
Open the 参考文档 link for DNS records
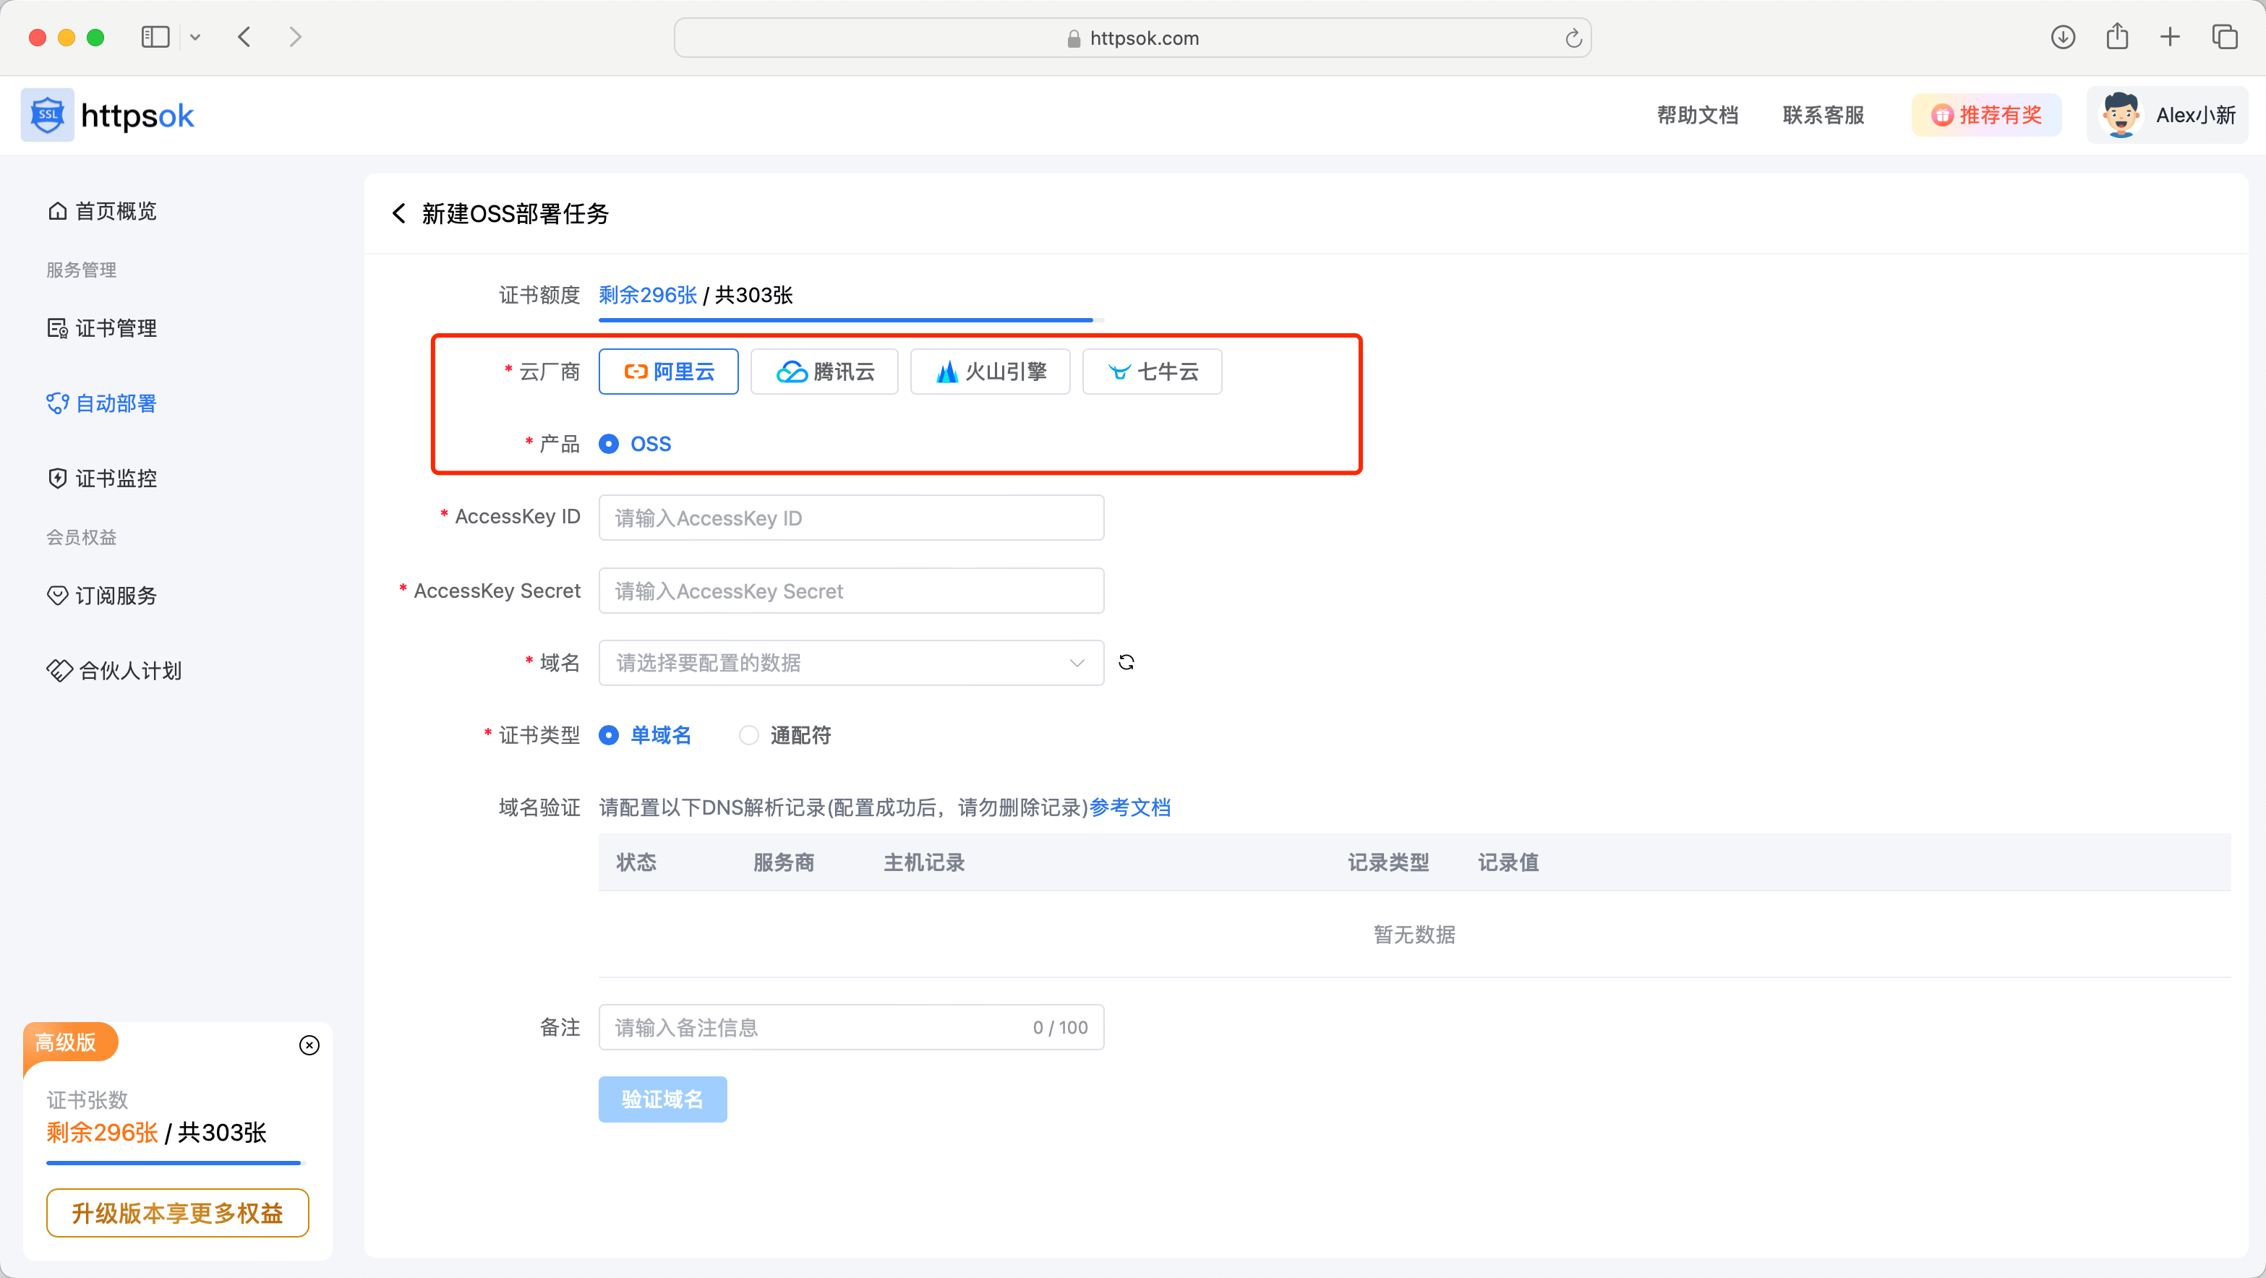click(x=1130, y=807)
